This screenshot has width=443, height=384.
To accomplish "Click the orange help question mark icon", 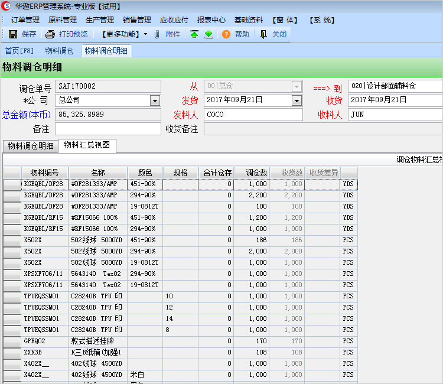I will (226, 34).
